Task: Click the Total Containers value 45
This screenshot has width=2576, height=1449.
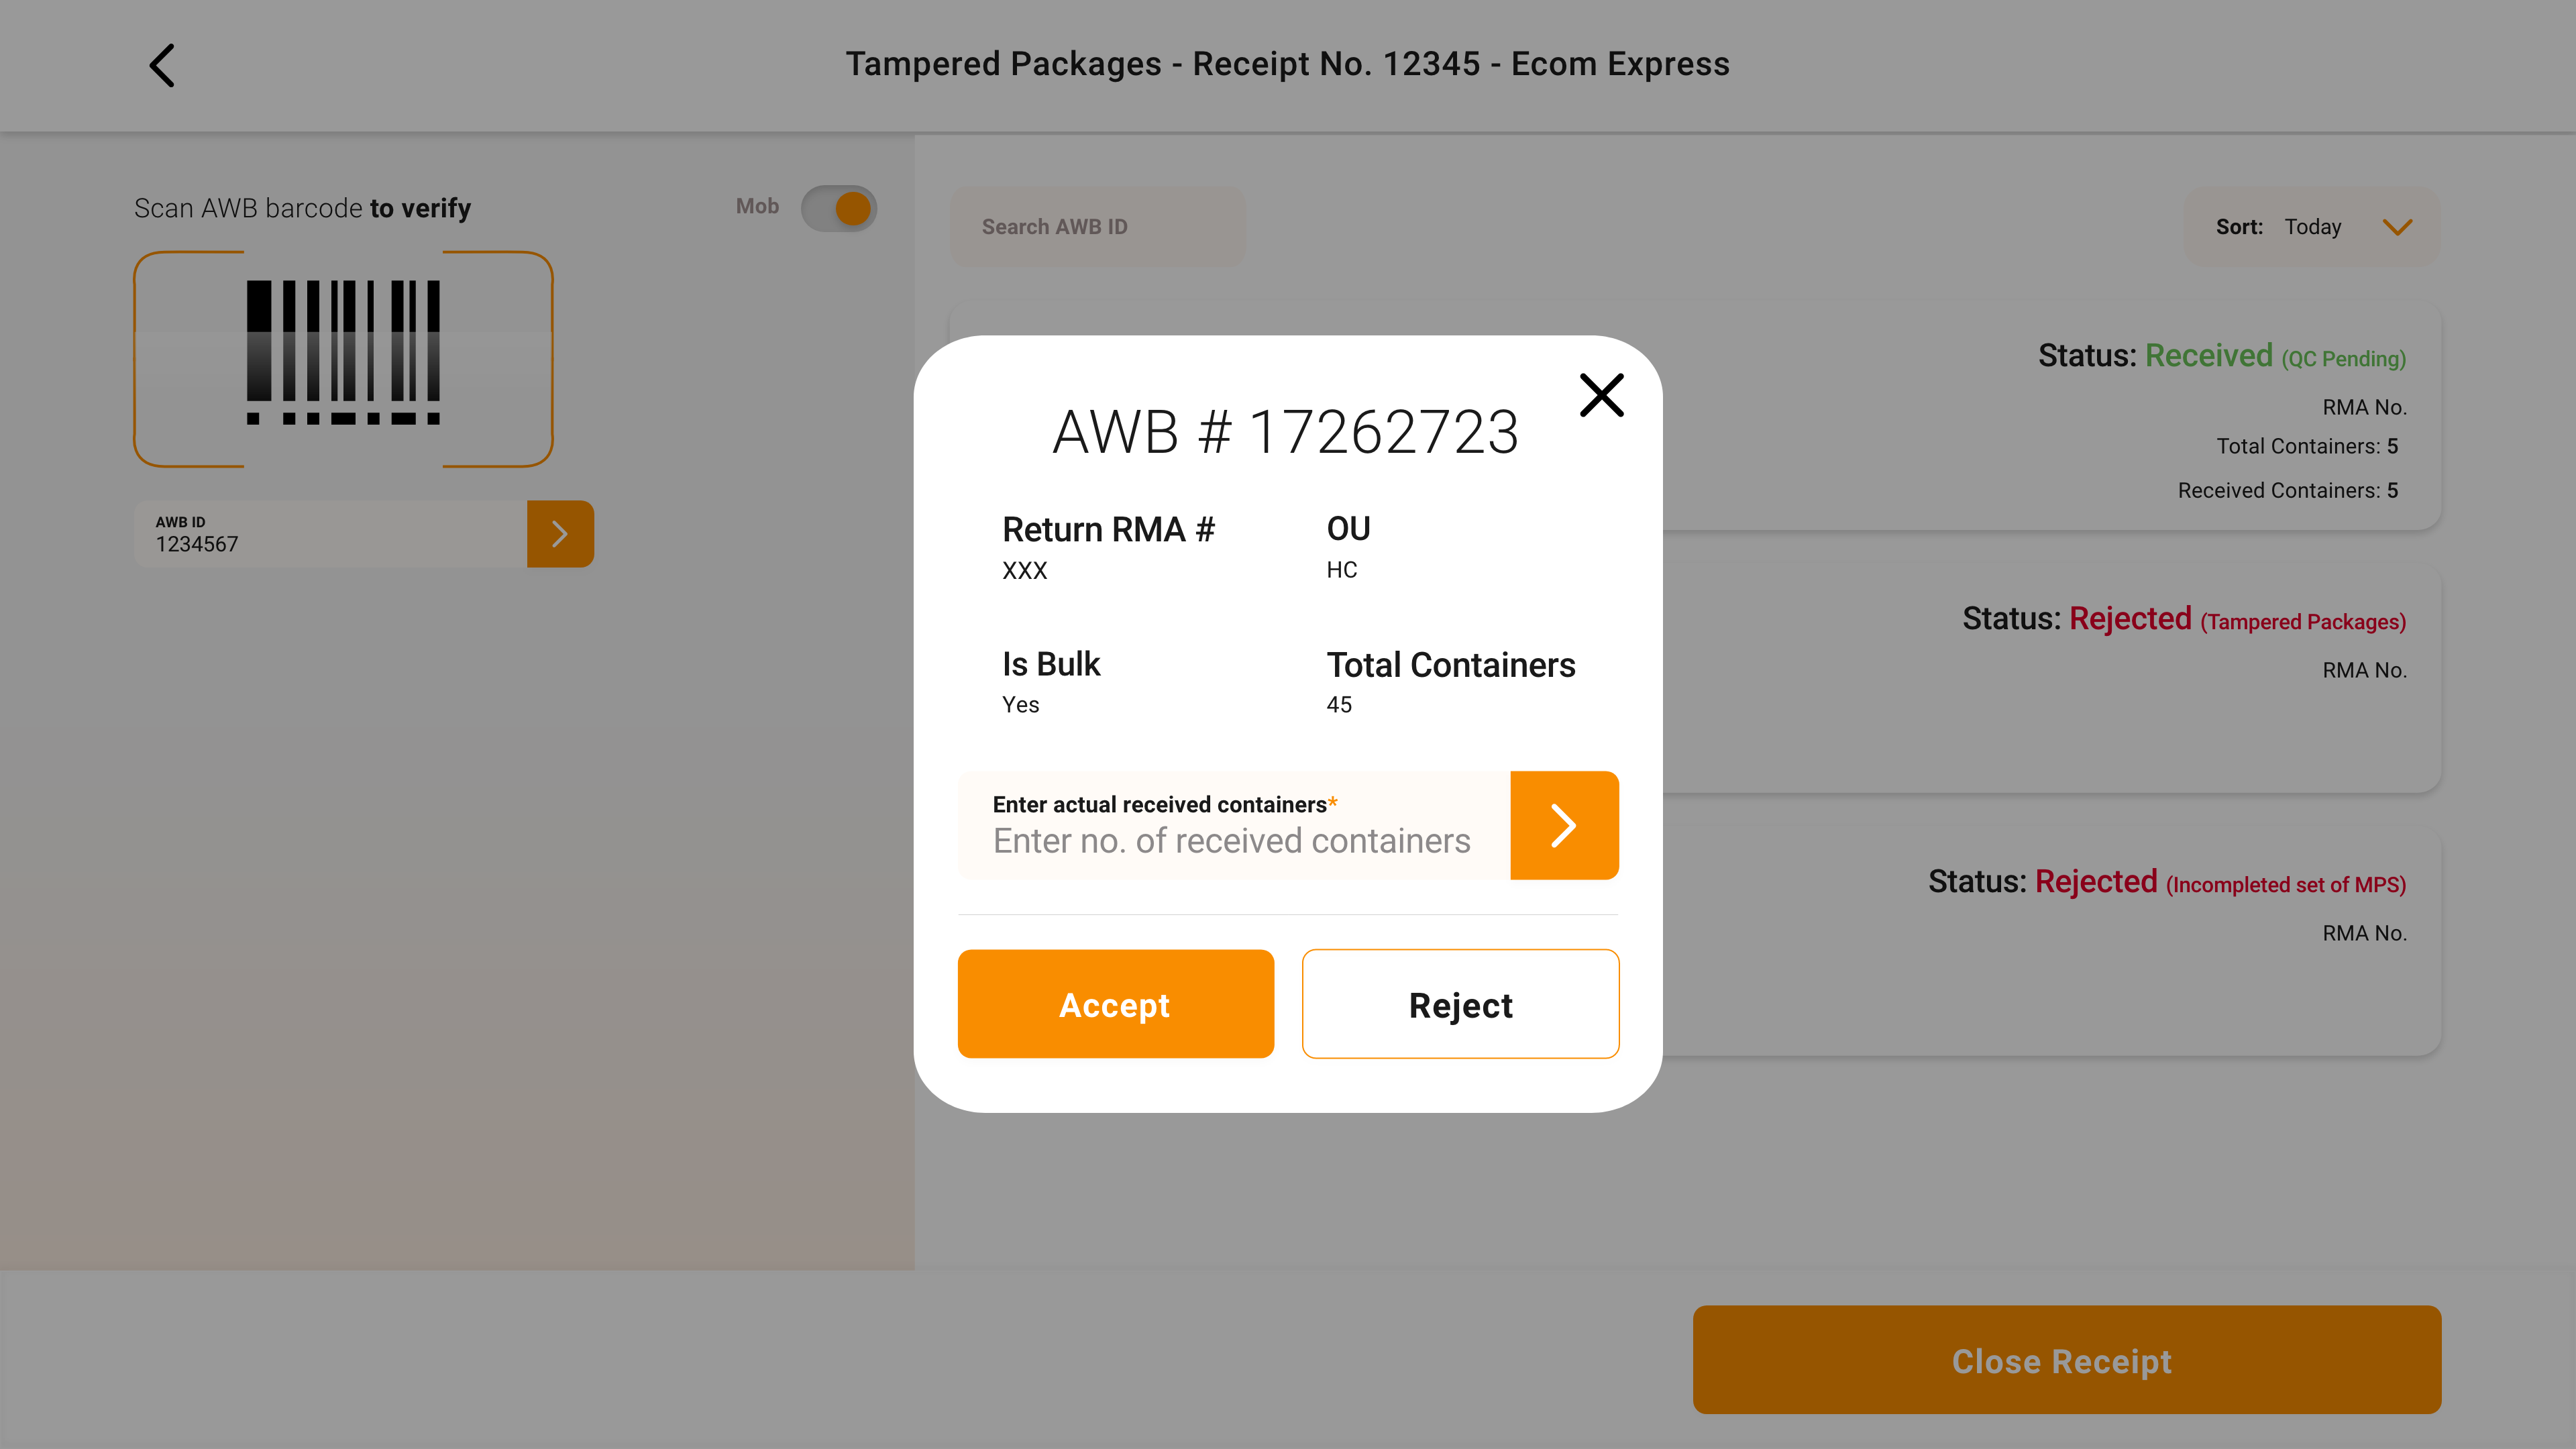Action: point(1338,704)
